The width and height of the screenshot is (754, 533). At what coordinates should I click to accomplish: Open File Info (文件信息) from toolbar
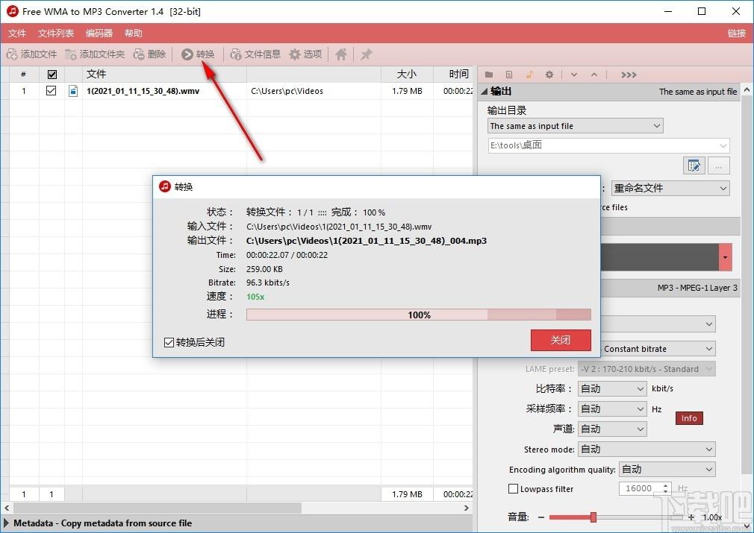pos(255,54)
